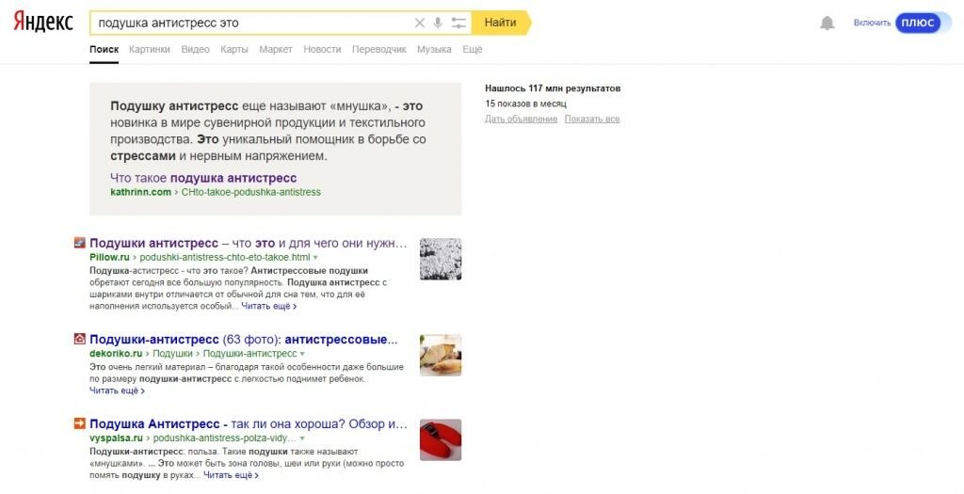This screenshot has width=964, height=494.
Task: Switch to the Картинки tab
Action: pyautogui.click(x=150, y=49)
